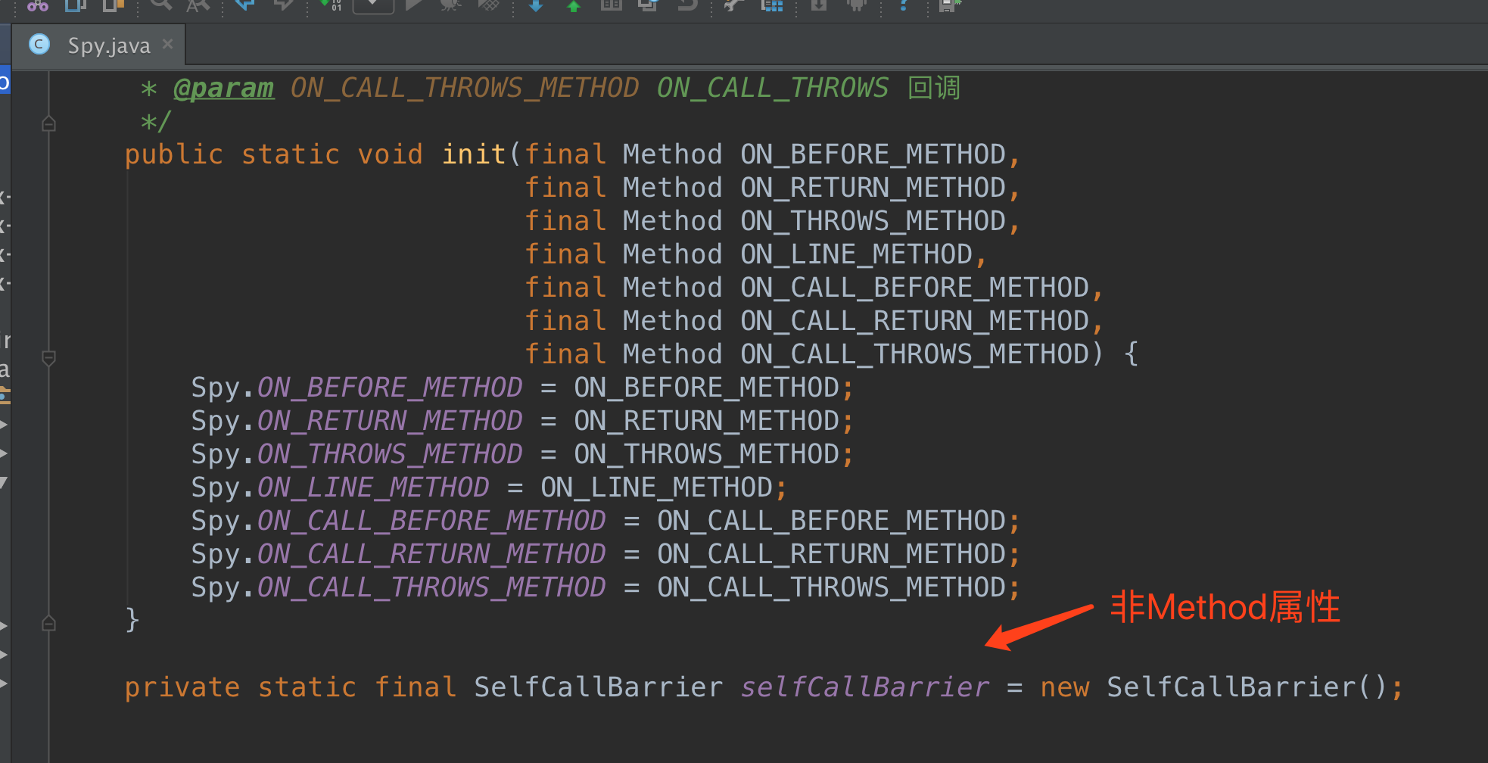Update project with the blue down-arrow icon
1488x763 pixels.
click(x=535, y=6)
